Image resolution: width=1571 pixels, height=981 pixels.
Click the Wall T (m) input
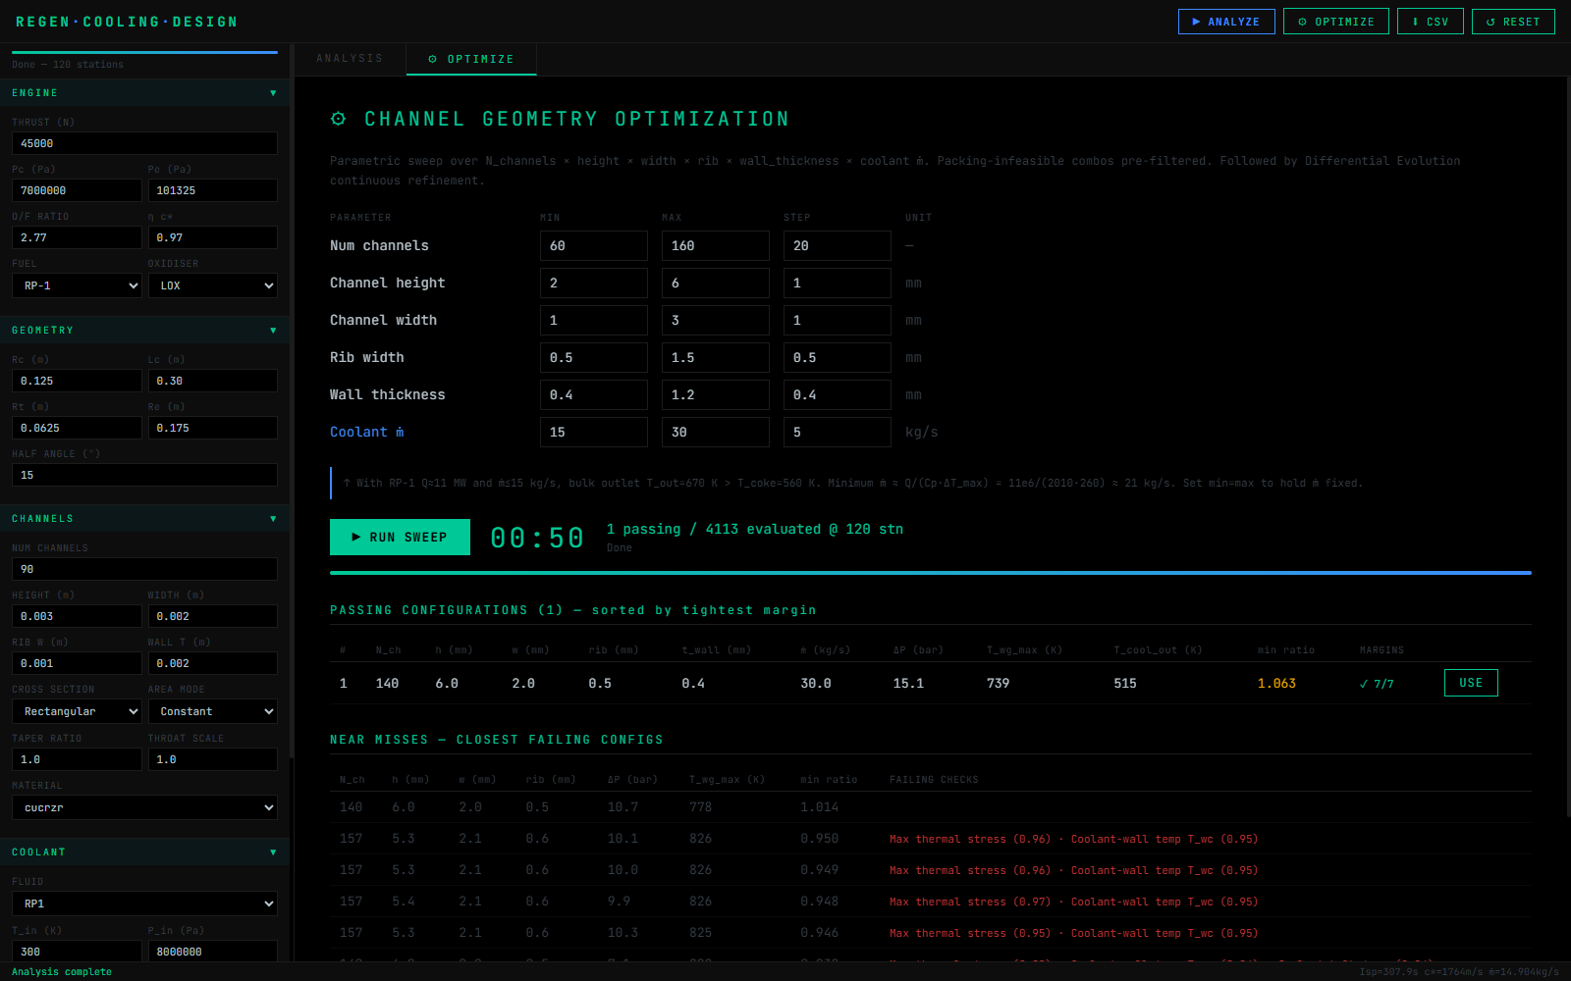(x=213, y=663)
